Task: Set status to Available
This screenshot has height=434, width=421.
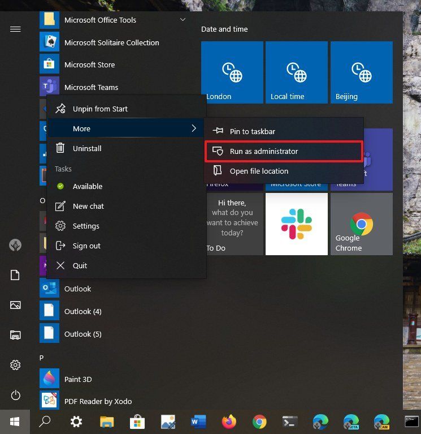Action: pos(127,186)
